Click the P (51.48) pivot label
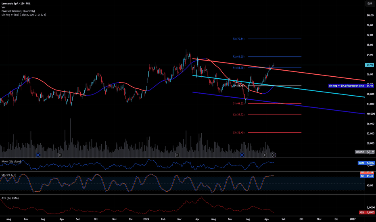Image resolution: width=376 pixels, height=222 pixels. coord(239,86)
